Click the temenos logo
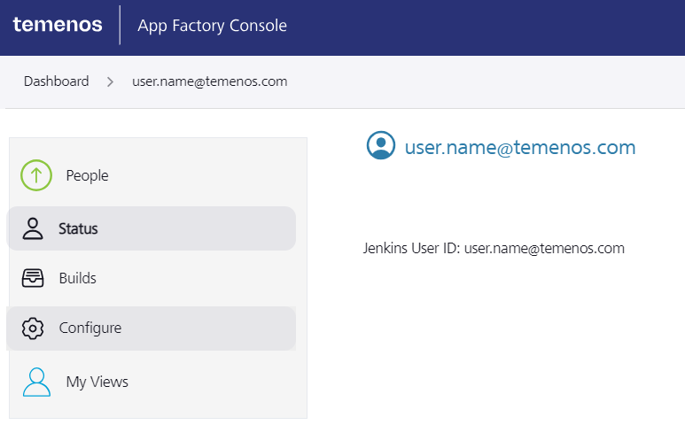Image resolution: width=685 pixels, height=425 pixels. 58,25
